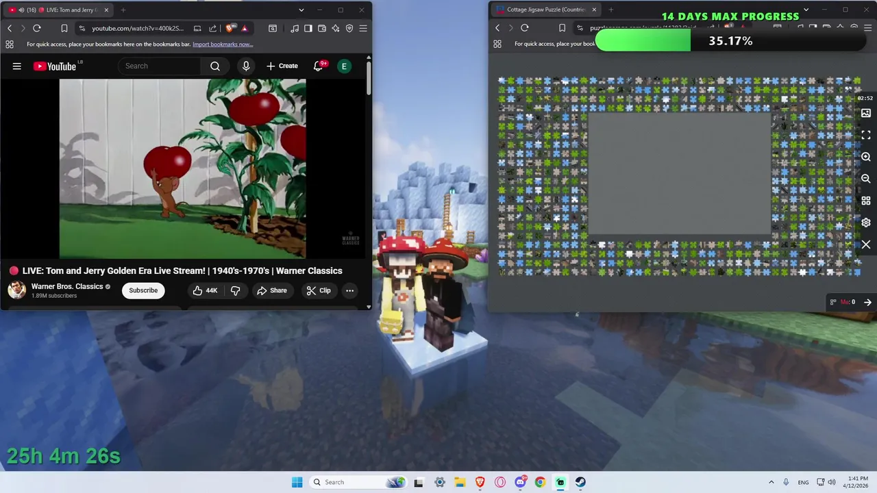877x493 pixels.
Task: Reload the YouTube page
Action: coord(37,28)
